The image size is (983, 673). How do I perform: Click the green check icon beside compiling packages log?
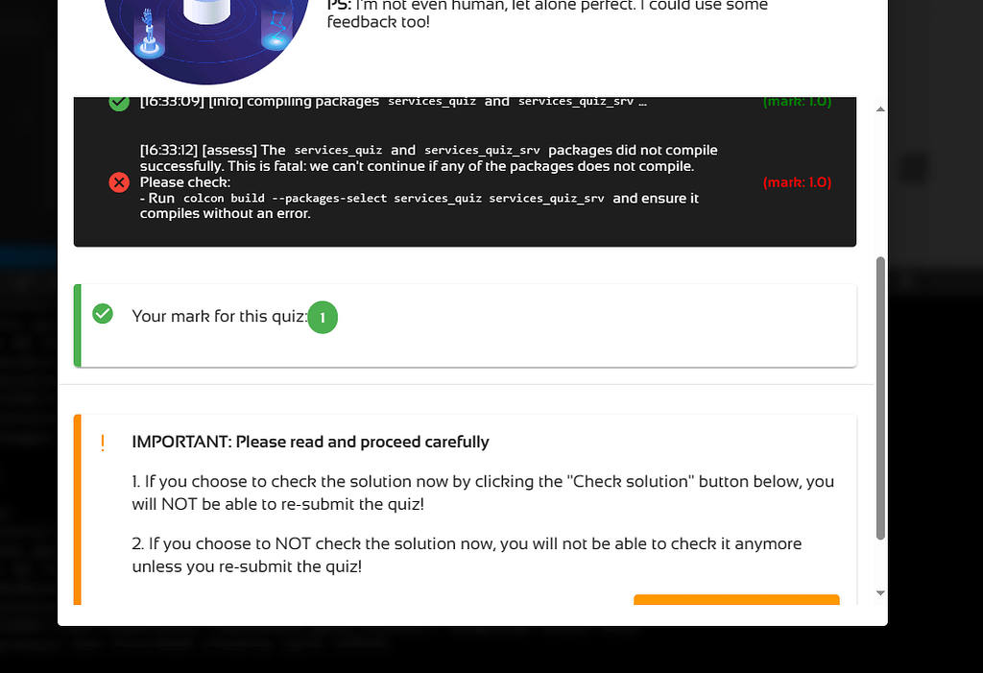(119, 103)
